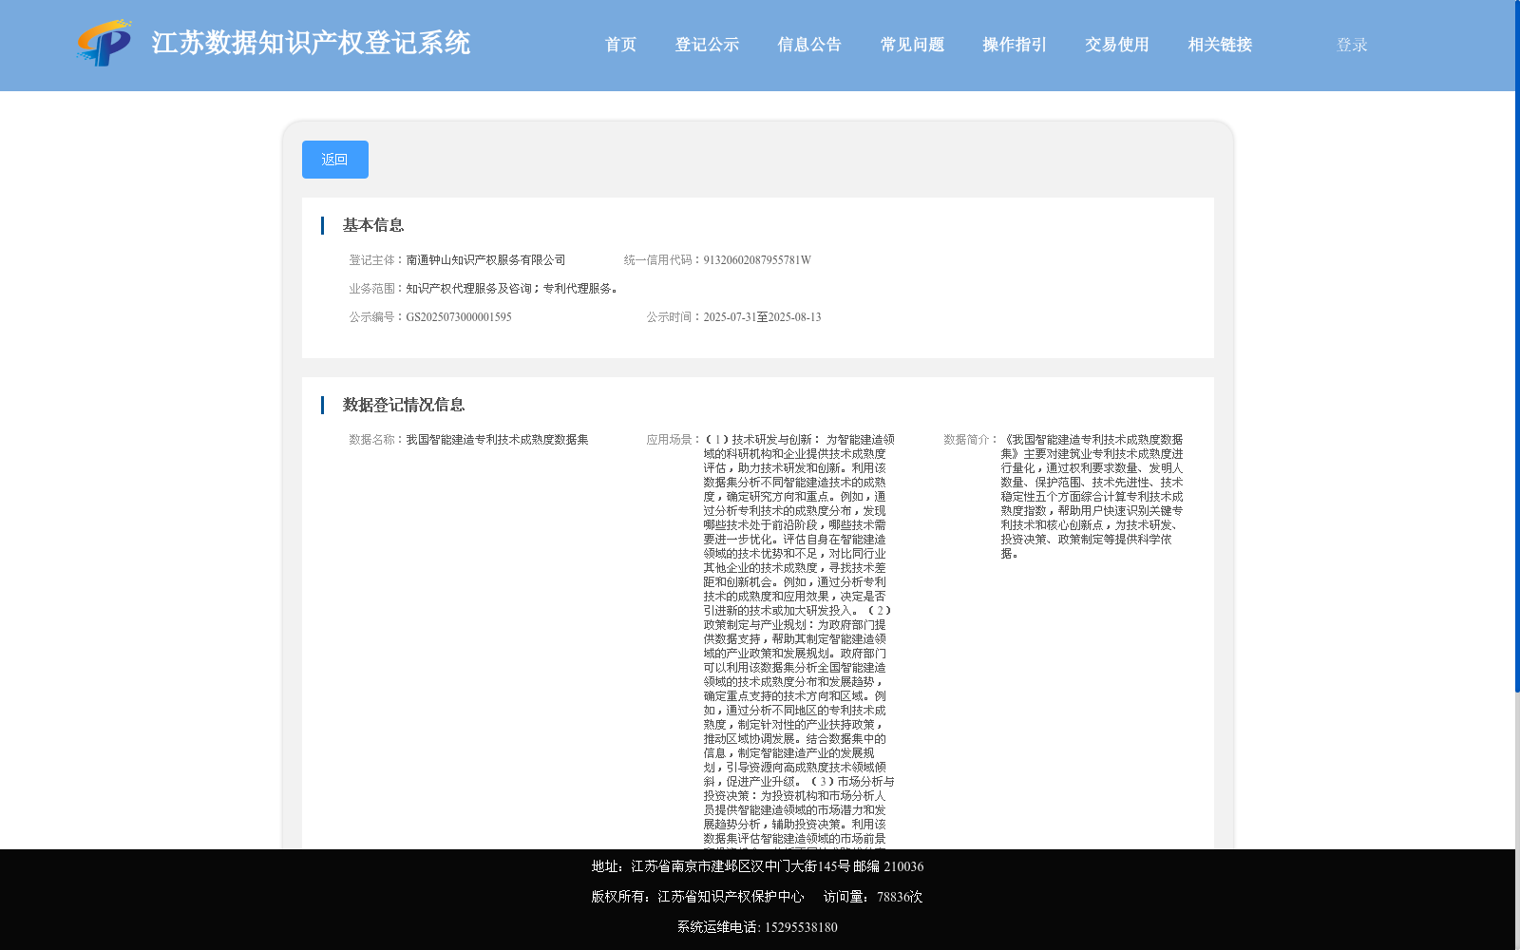Select publication number GS2025073000001595
1520x950 pixels.
coord(459,317)
